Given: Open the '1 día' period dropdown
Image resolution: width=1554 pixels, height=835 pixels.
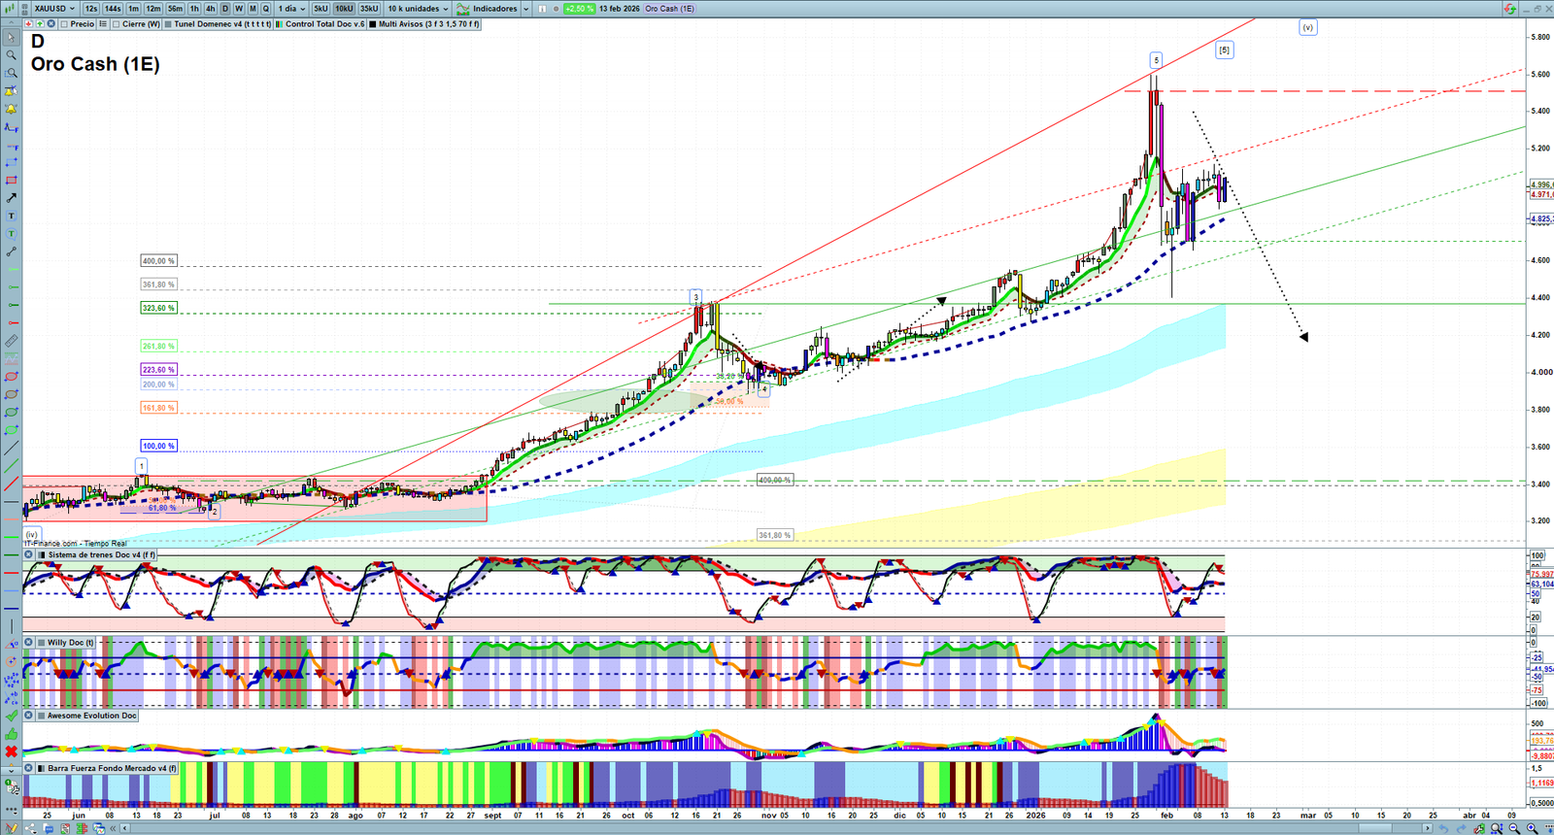Looking at the screenshot, I should point(290,9).
